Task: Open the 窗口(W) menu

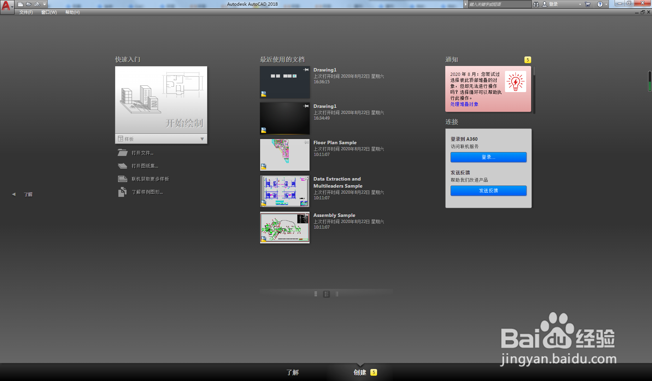Action: coord(49,12)
